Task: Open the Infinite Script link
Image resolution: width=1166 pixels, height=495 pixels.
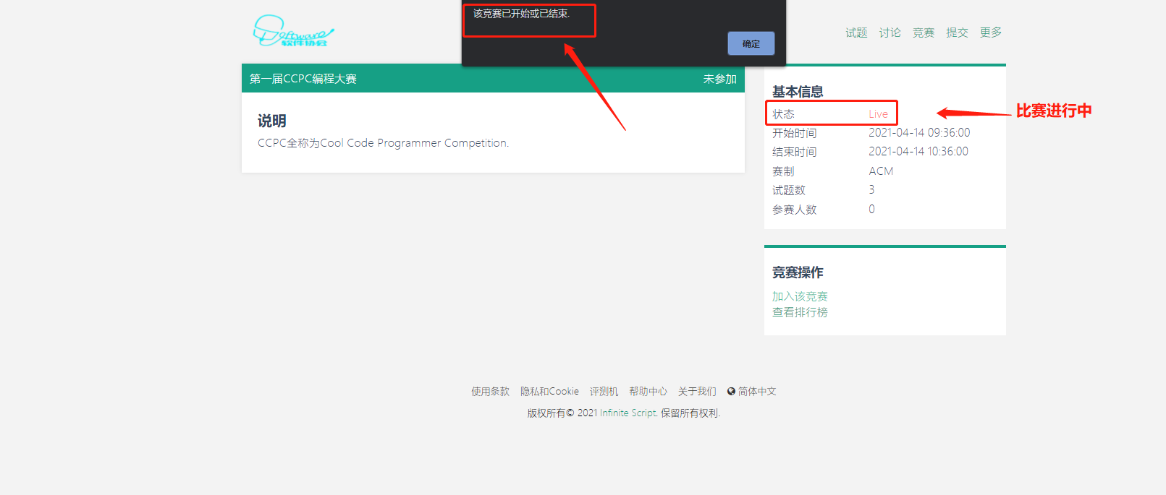Action: point(628,413)
